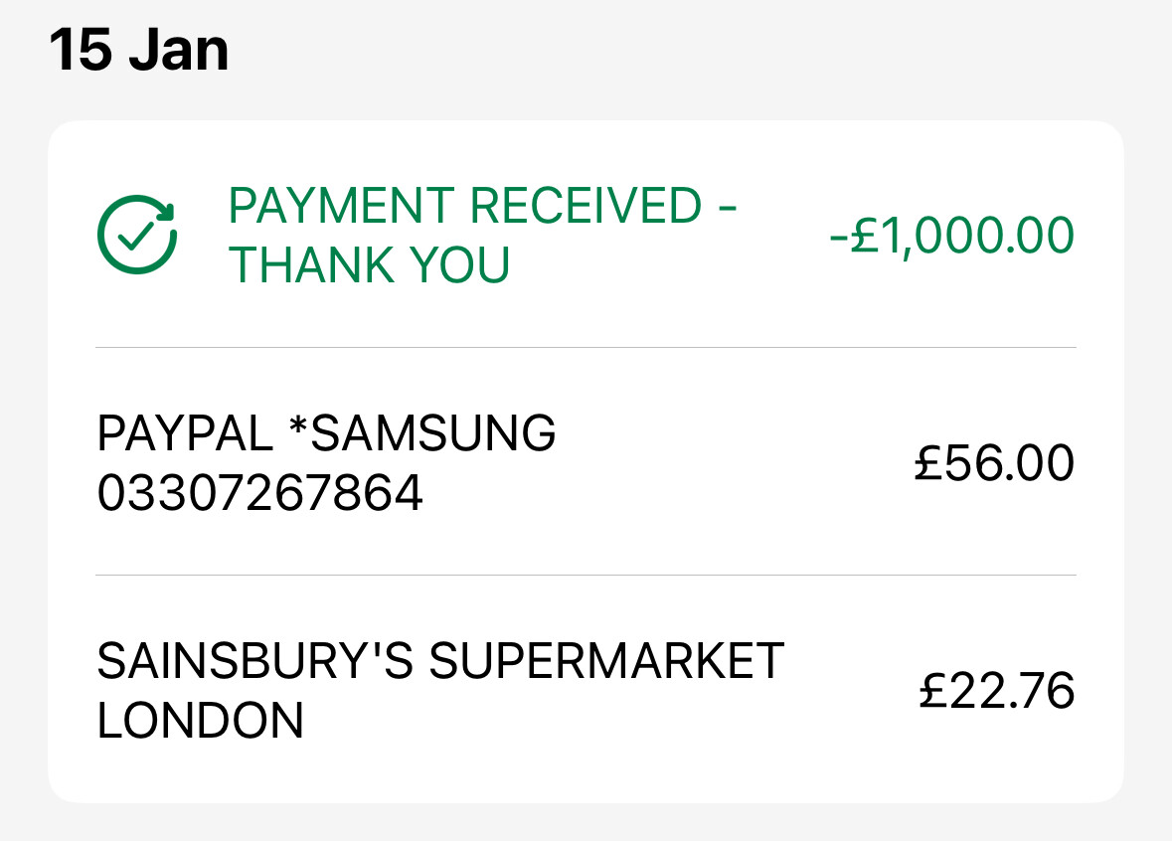The height and width of the screenshot is (841, 1172).
Task: Click the word RECEIVED in green
Action: [586, 206]
